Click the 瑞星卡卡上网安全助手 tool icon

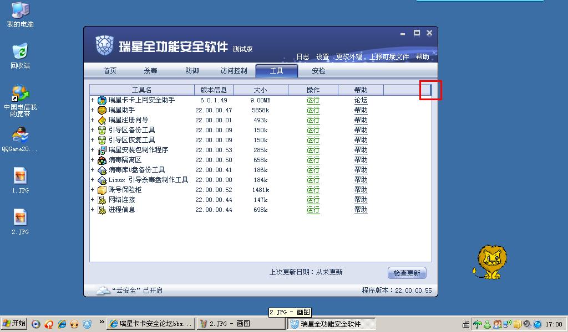pos(102,101)
